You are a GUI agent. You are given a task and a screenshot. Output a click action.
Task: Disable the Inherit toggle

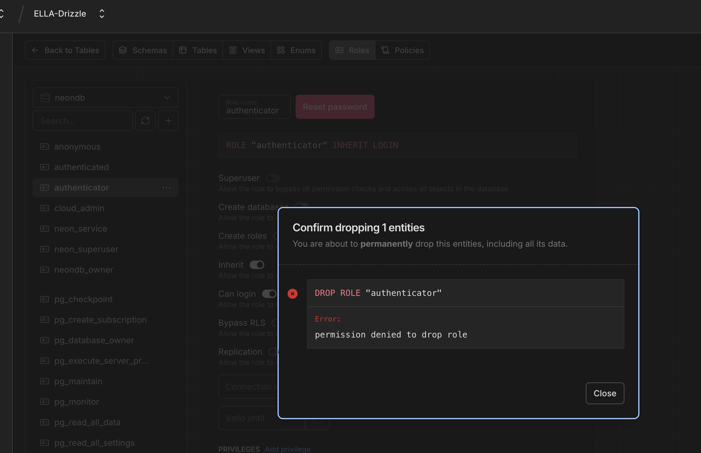tap(257, 265)
